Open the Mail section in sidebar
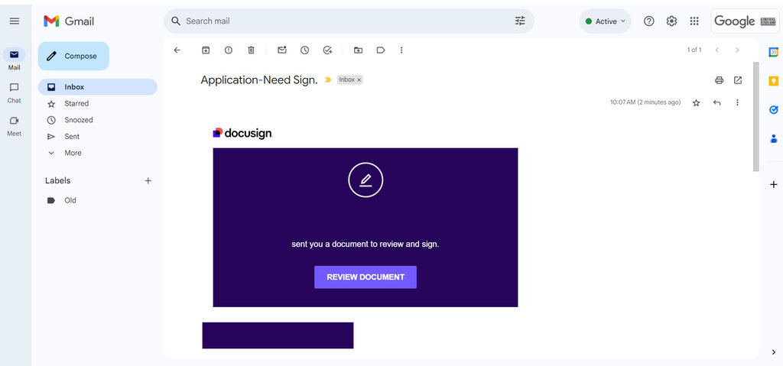 (x=14, y=59)
